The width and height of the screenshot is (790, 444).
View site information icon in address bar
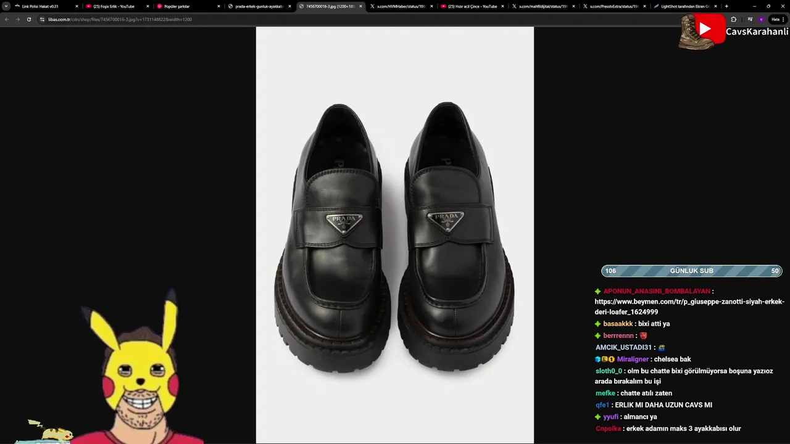point(42,19)
